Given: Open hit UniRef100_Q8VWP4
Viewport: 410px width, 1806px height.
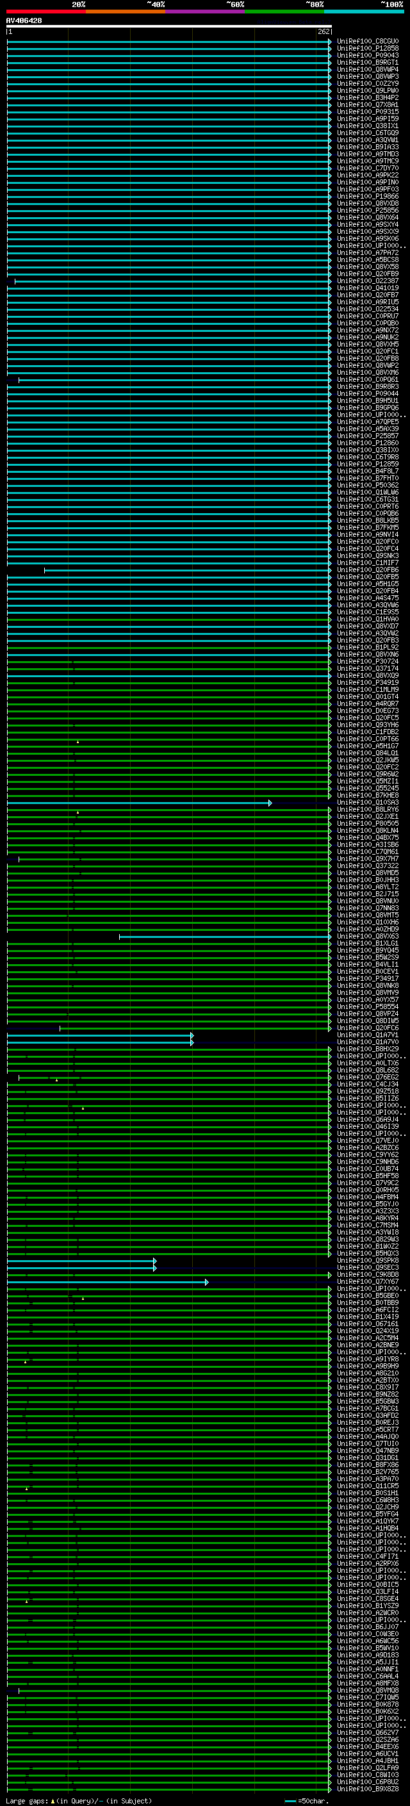Looking at the screenshot, I should coord(368,69).
